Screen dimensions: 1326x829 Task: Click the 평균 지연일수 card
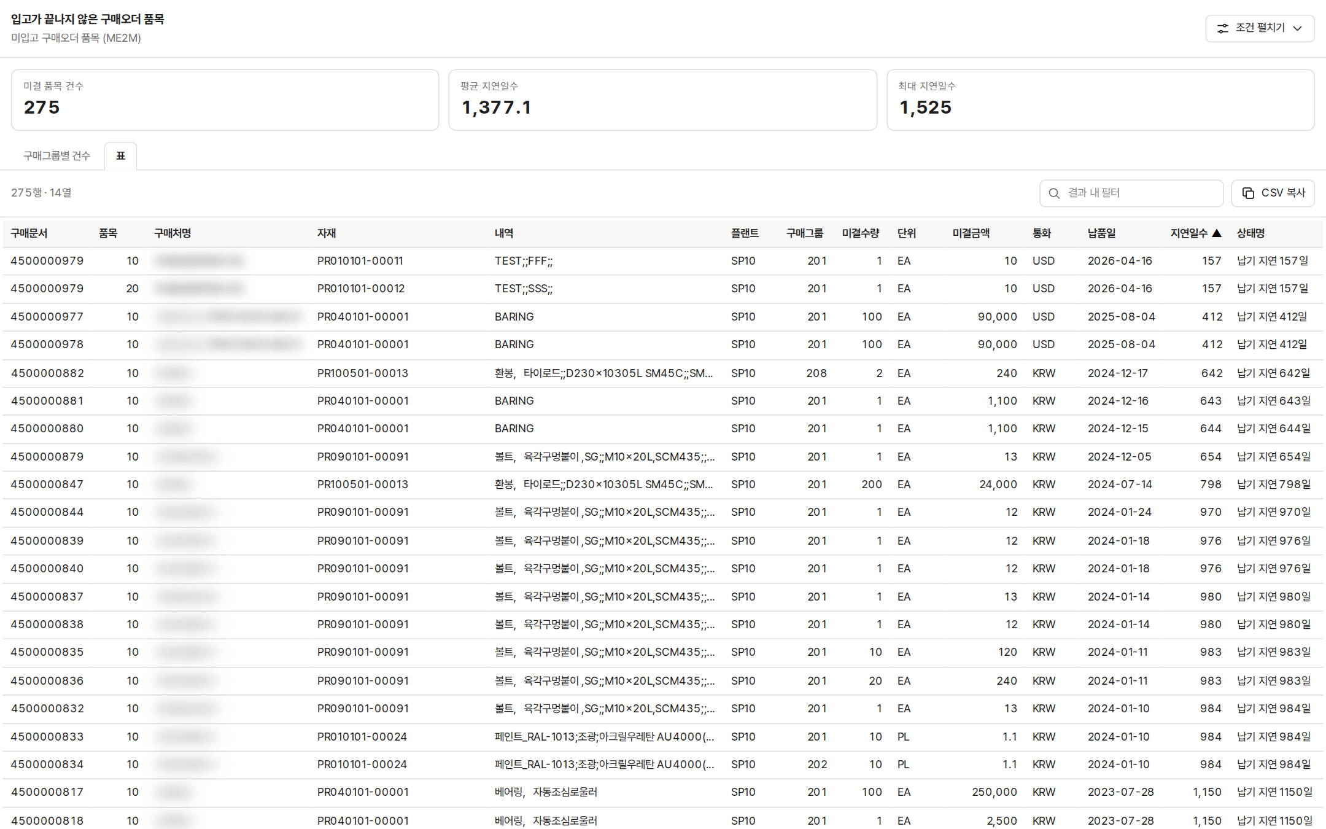click(x=662, y=100)
